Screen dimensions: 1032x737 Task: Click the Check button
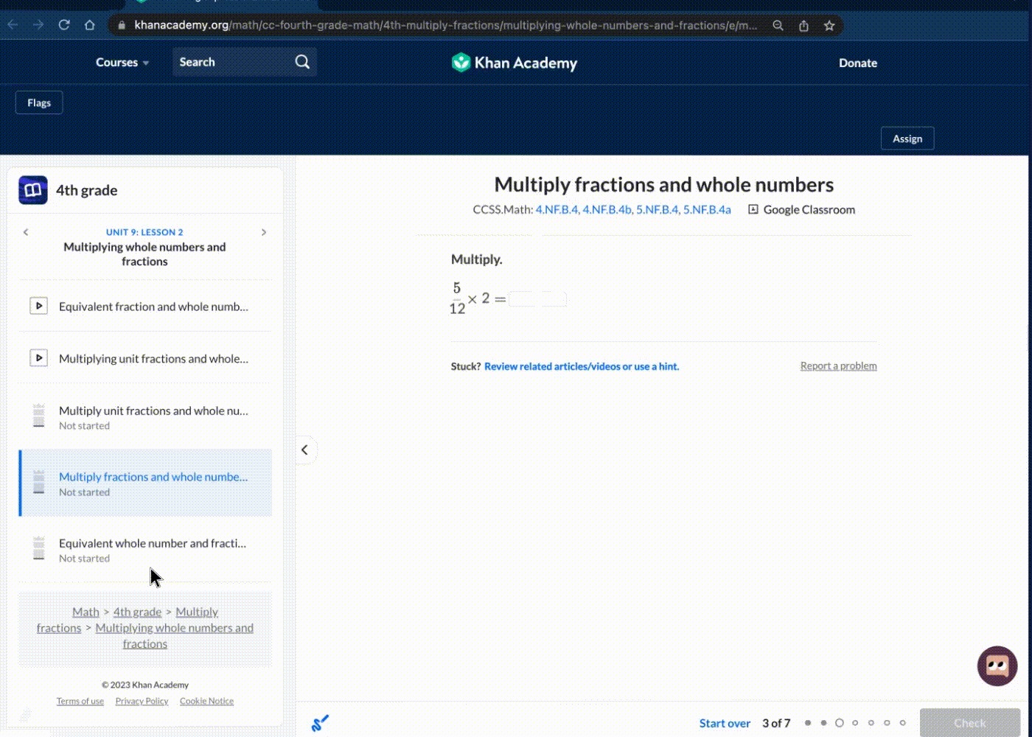point(970,723)
